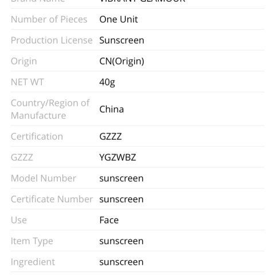275x275 pixels.
Task: Select 'GZZZ' certification value
Action: (111, 136)
